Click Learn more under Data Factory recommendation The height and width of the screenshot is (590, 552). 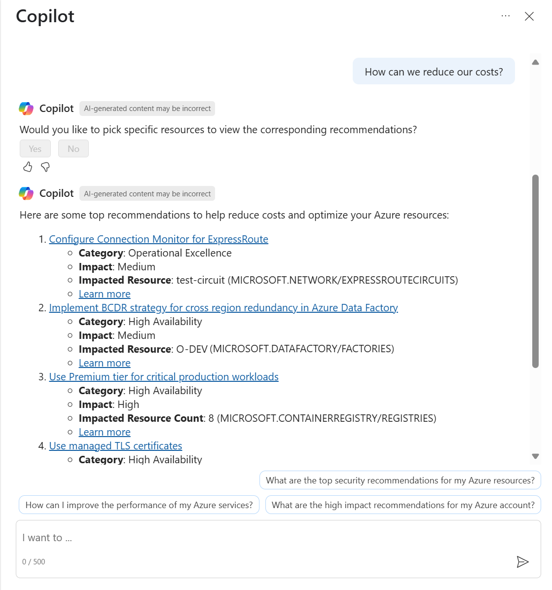[x=105, y=363]
